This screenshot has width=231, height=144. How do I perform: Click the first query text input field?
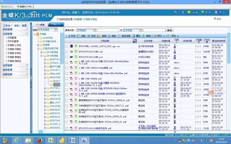pos(108,30)
